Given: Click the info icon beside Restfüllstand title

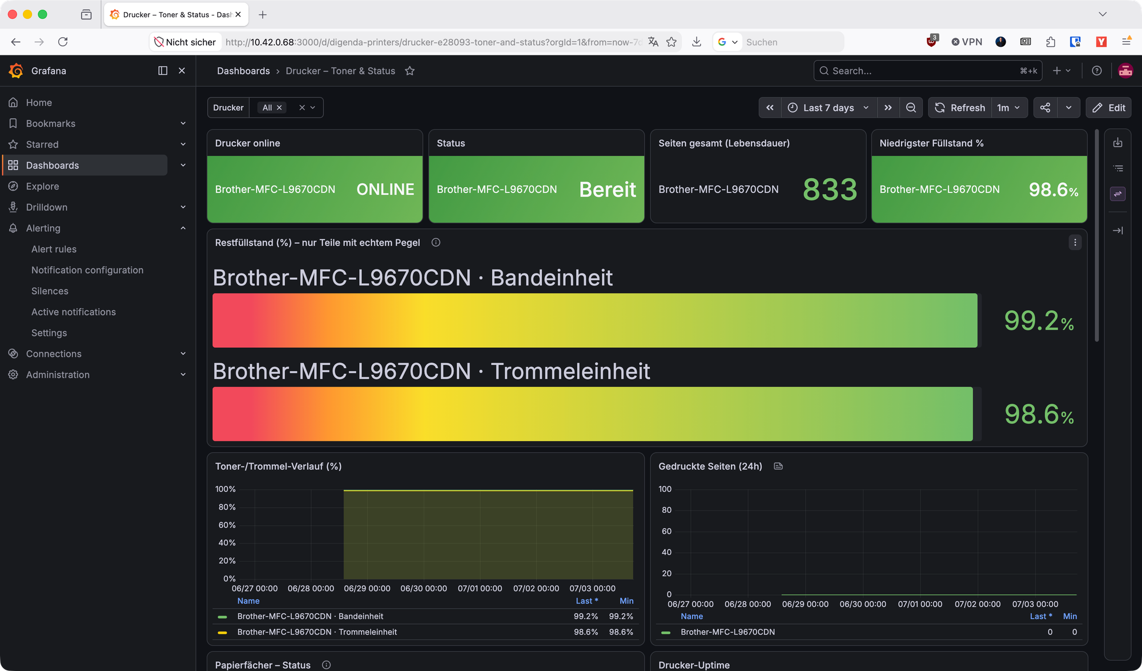Looking at the screenshot, I should click(x=436, y=243).
